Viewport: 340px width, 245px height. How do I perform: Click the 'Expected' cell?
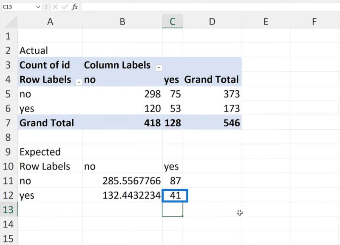click(50, 152)
